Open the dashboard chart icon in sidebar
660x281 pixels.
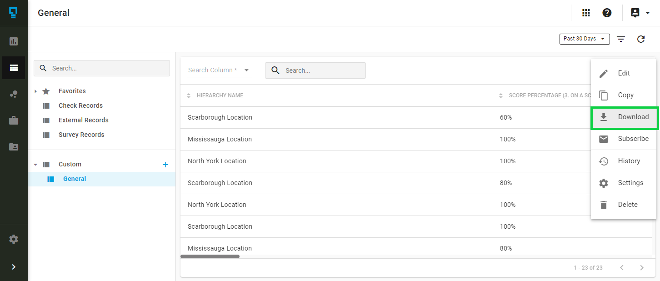tap(14, 41)
